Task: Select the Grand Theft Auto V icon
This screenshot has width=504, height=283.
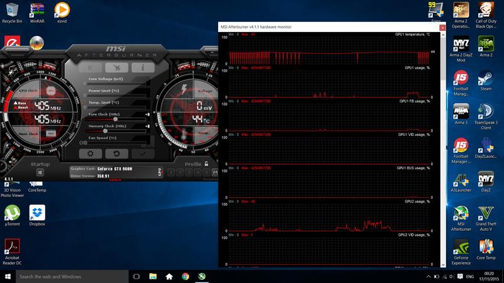Action: tap(486, 218)
